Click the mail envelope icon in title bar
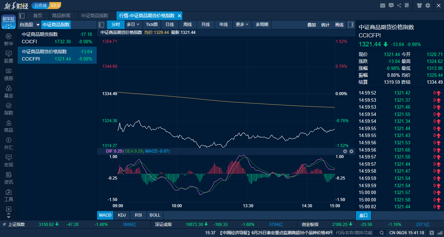444x237 pixels. pyautogui.click(x=382, y=5)
